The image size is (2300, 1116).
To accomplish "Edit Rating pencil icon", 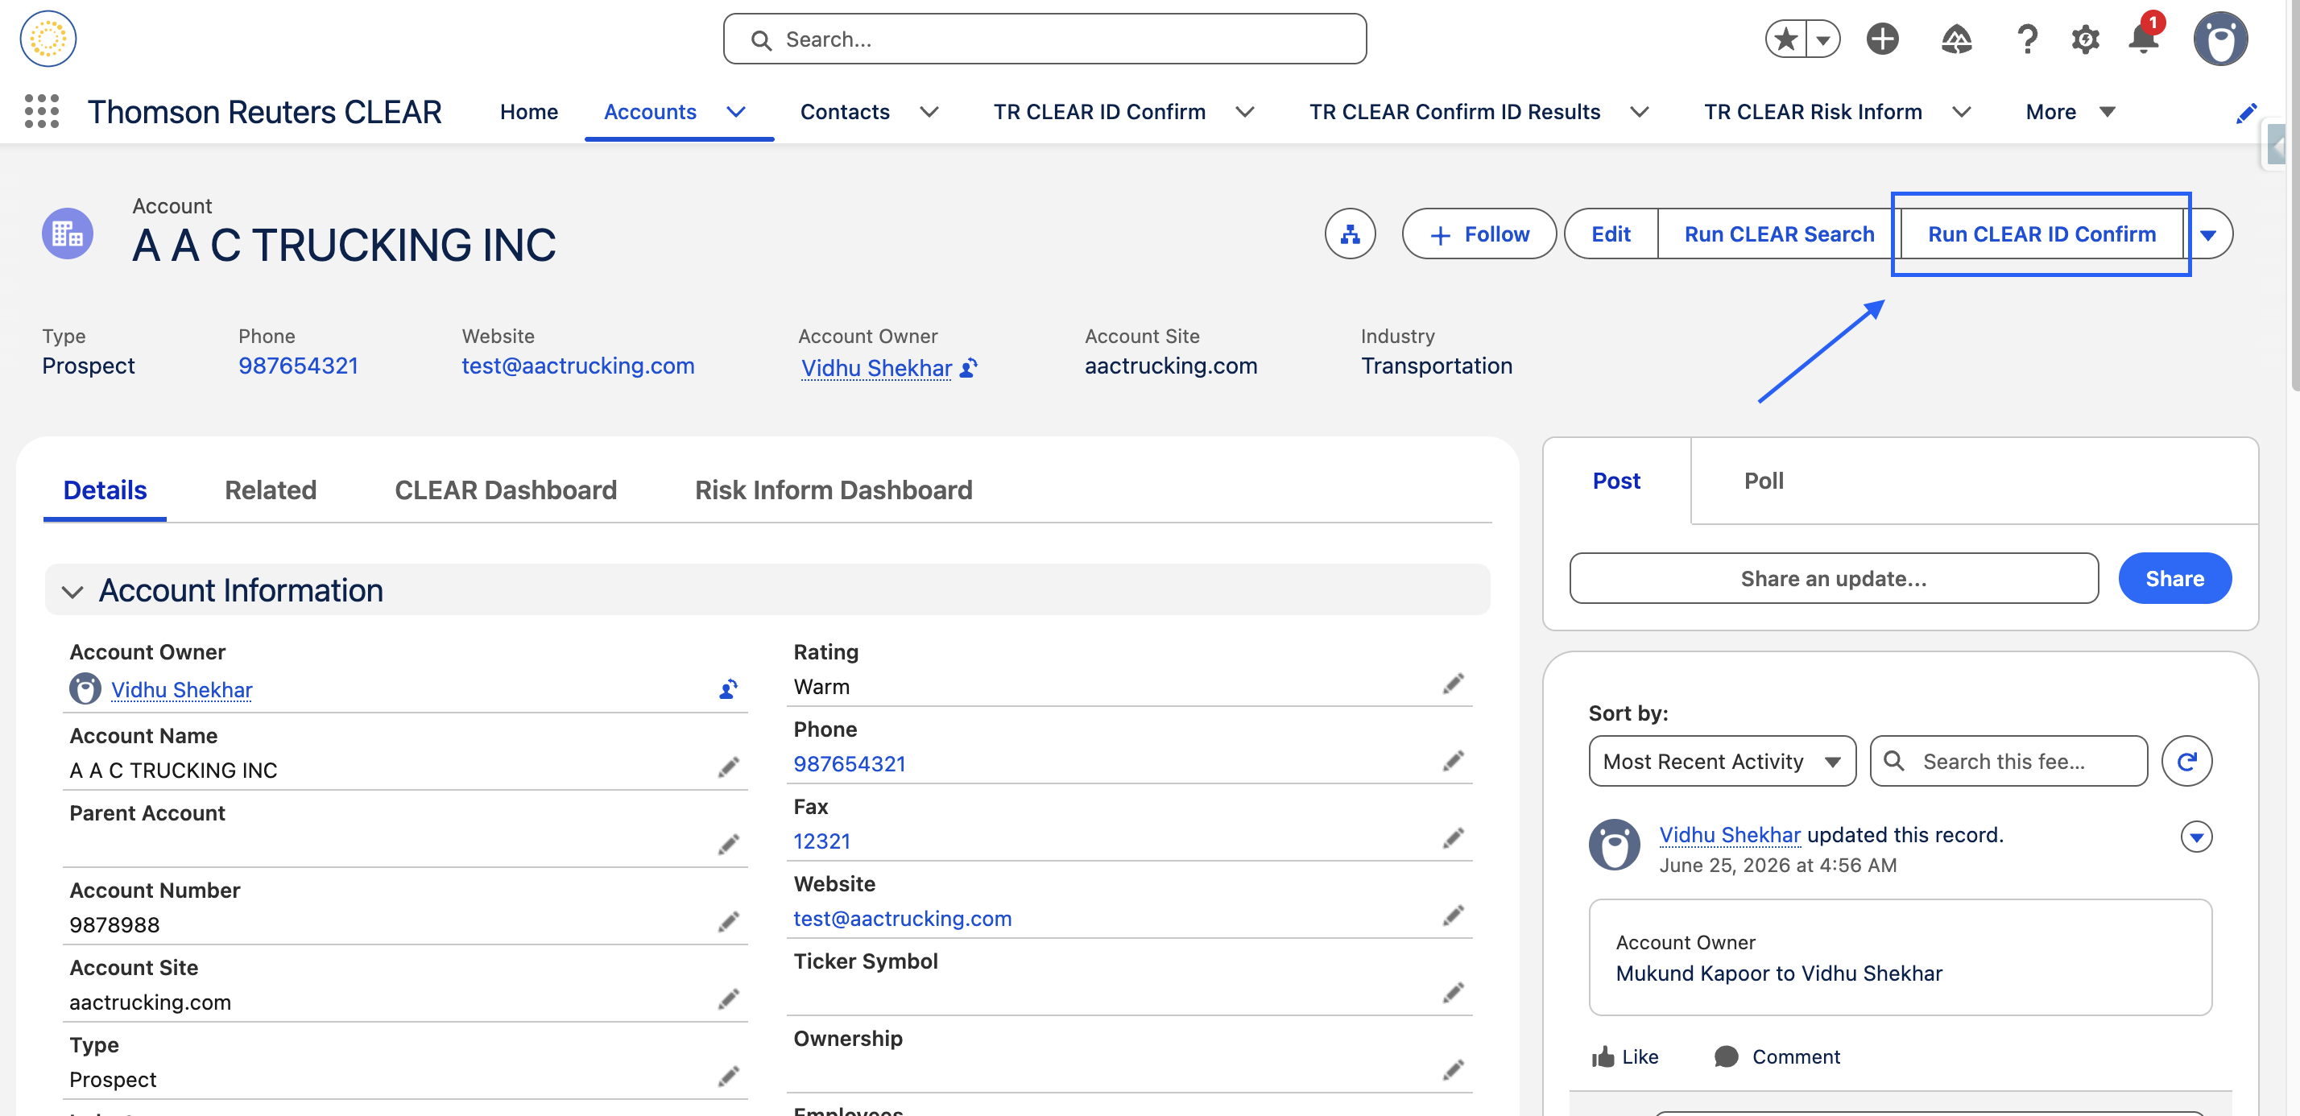I will [x=1454, y=684].
